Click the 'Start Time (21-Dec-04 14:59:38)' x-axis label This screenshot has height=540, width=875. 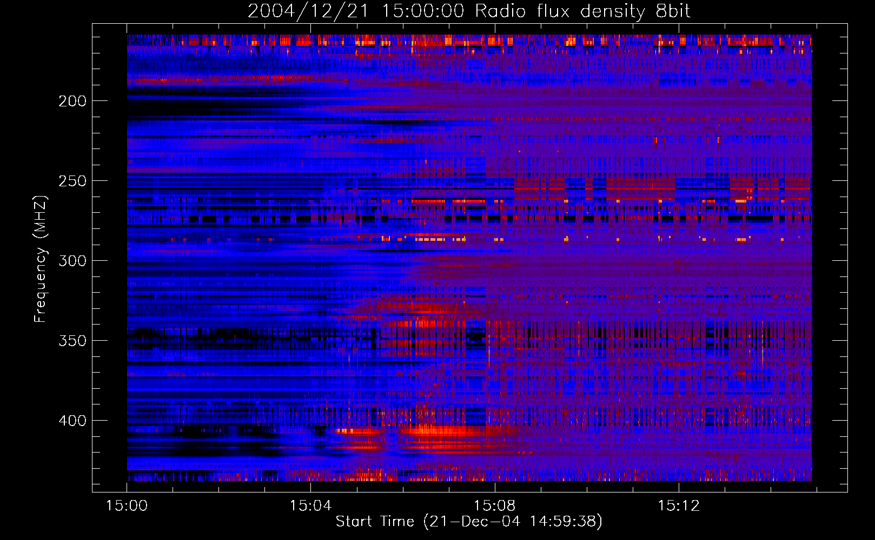pyautogui.click(x=469, y=522)
